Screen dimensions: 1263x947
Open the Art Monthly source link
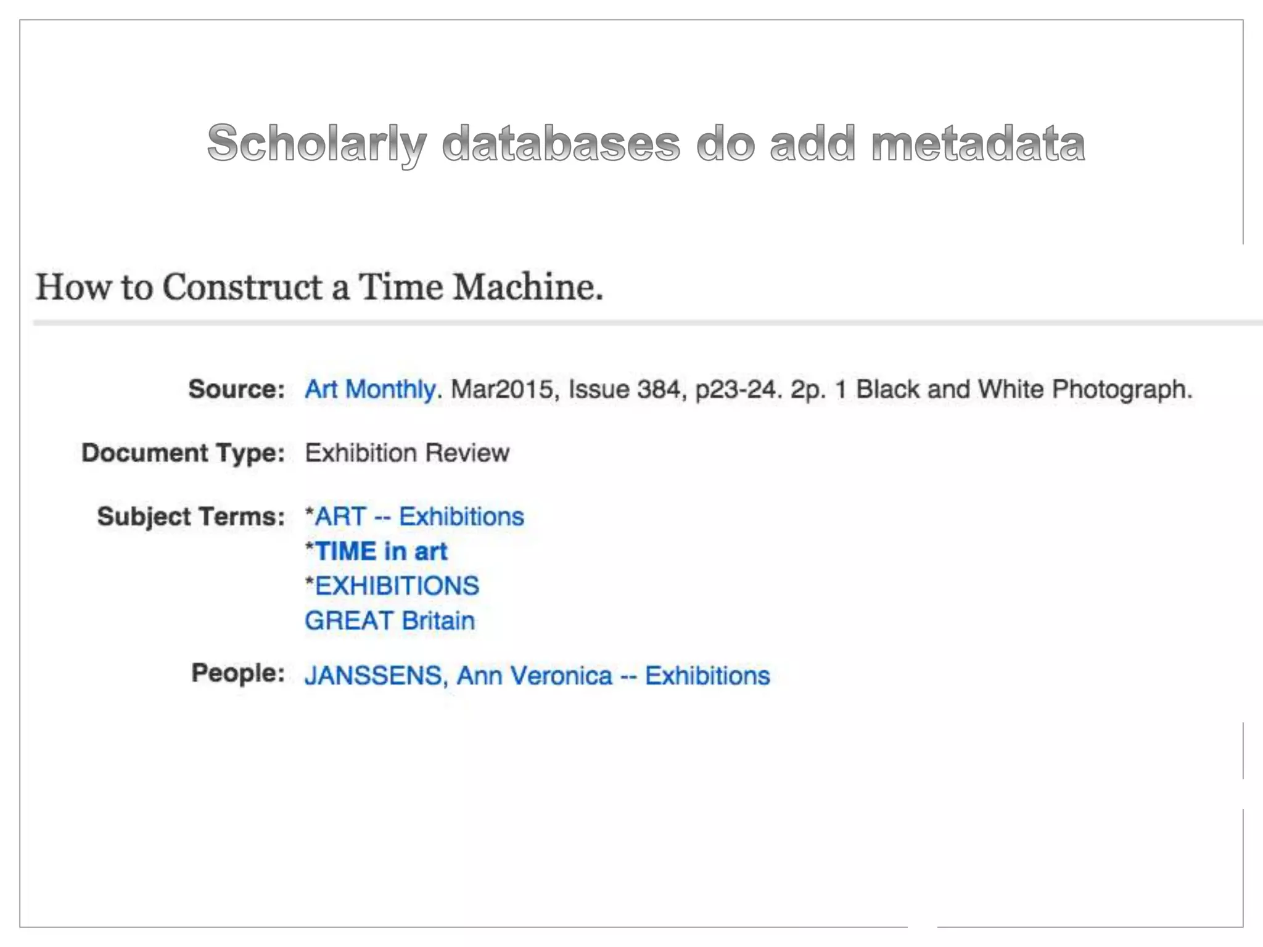coord(370,390)
